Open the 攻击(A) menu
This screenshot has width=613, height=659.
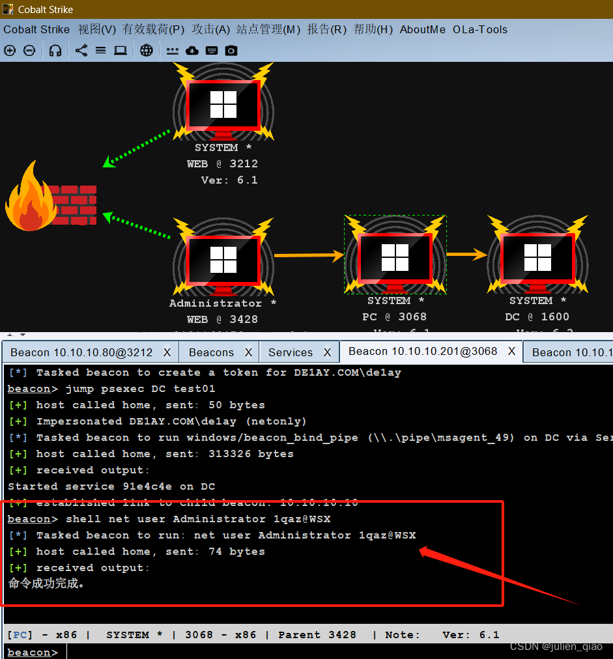pyautogui.click(x=210, y=29)
